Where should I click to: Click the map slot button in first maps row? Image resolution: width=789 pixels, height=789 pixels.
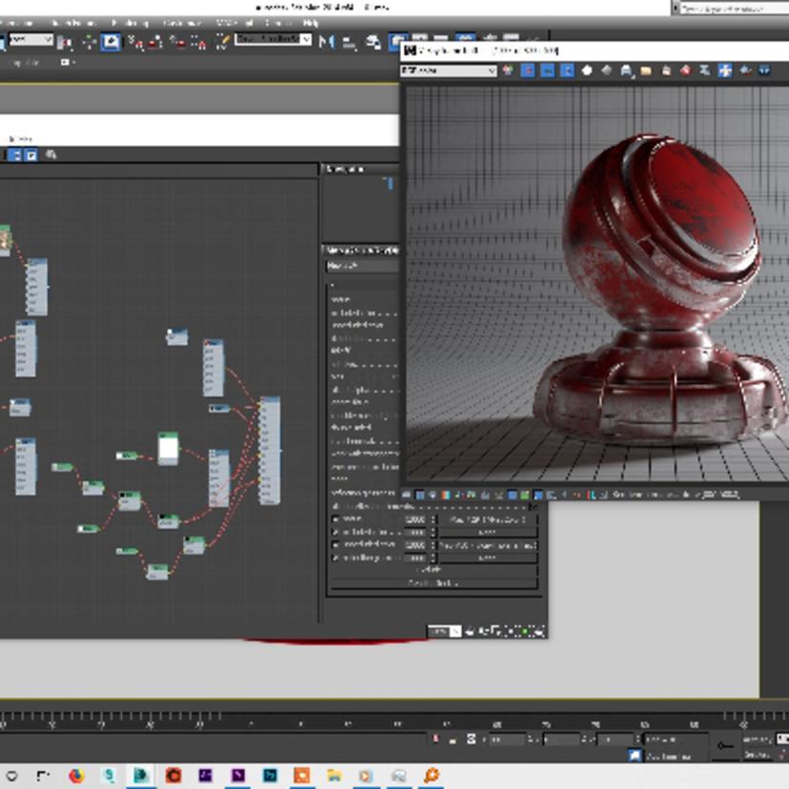[x=487, y=520]
